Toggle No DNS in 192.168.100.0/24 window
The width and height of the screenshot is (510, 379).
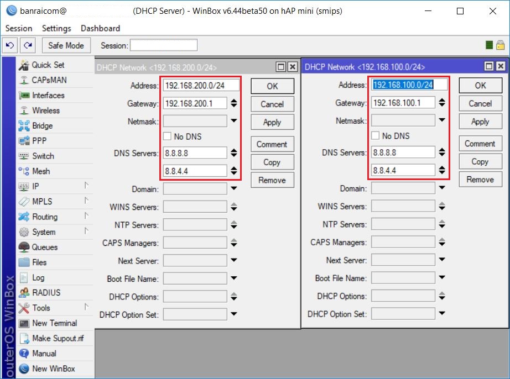(x=376, y=135)
